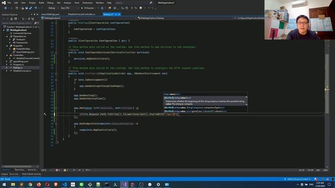Open the Extensions menu
The width and height of the screenshot is (335, 188).
(87, 3)
